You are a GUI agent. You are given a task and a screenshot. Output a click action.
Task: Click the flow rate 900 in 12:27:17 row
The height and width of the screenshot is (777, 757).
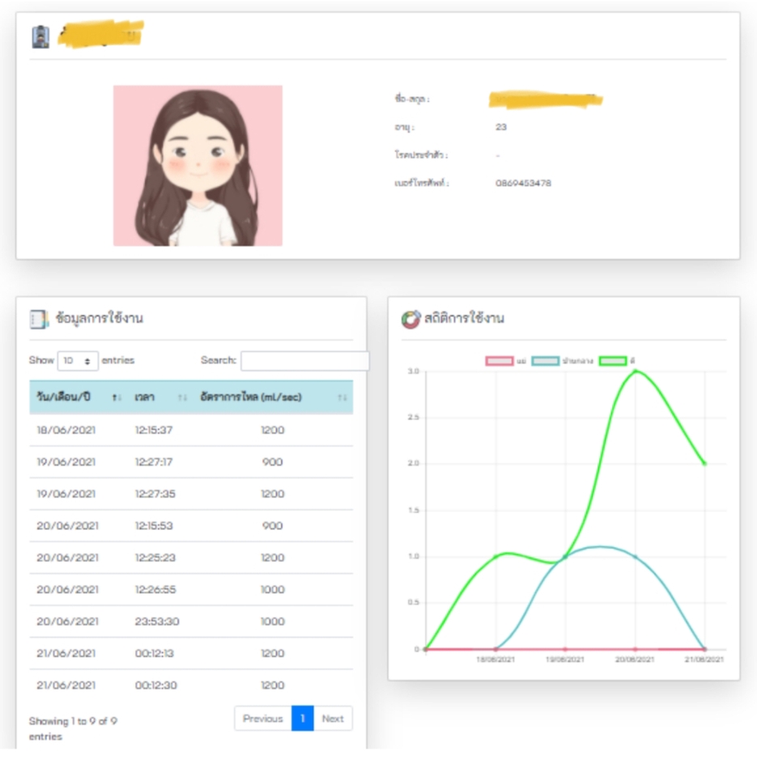point(273,462)
